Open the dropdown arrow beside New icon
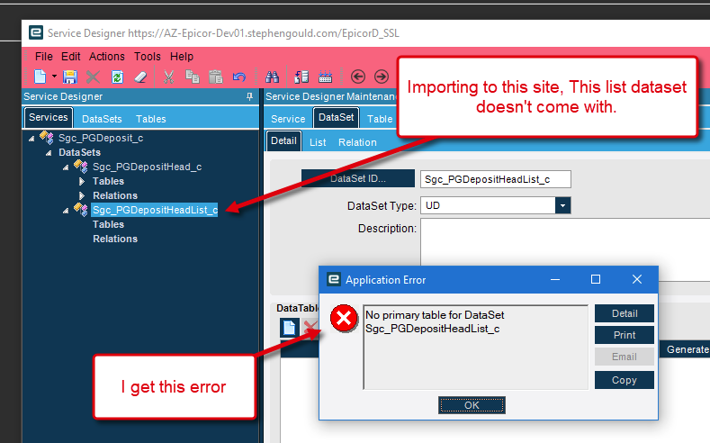This screenshot has height=443, width=710. [54, 77]
